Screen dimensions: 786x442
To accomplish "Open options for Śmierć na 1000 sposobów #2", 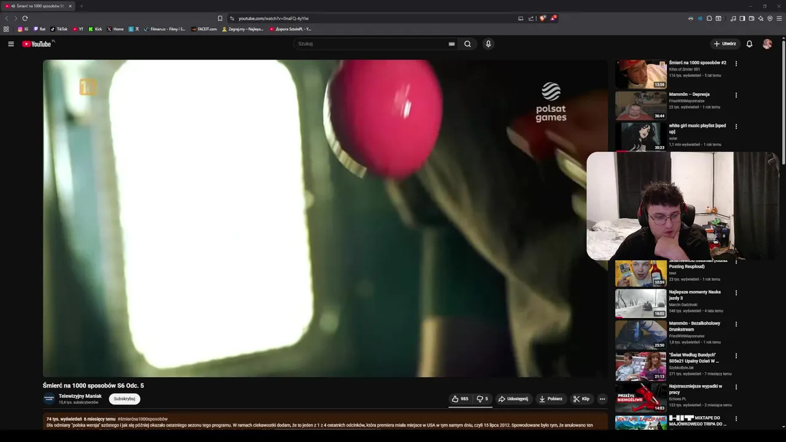I will coord(736,63).
